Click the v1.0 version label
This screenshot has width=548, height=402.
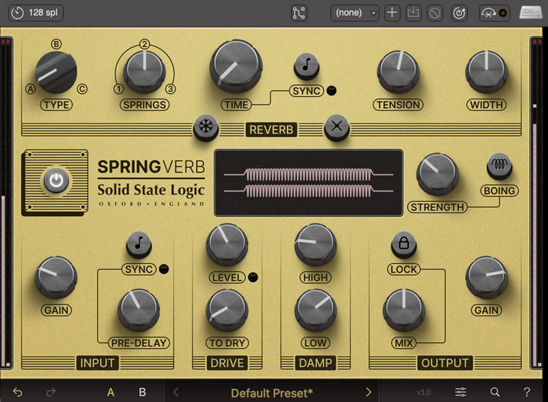tap(423, 392)
